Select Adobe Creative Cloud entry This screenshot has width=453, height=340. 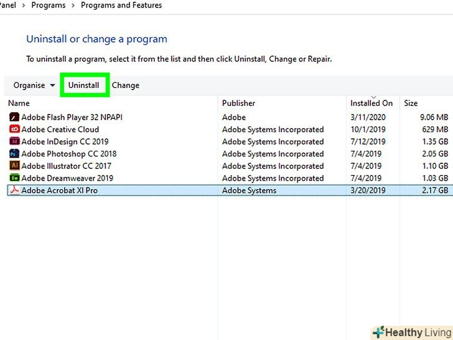[x=60, y=130]
